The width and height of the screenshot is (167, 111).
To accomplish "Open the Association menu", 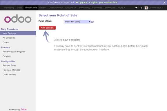I will (x=71, y=8).
